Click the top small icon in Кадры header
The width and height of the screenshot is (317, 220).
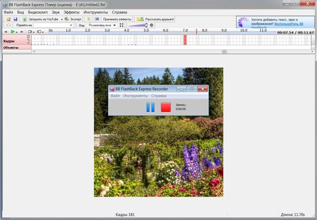point(28,37)
